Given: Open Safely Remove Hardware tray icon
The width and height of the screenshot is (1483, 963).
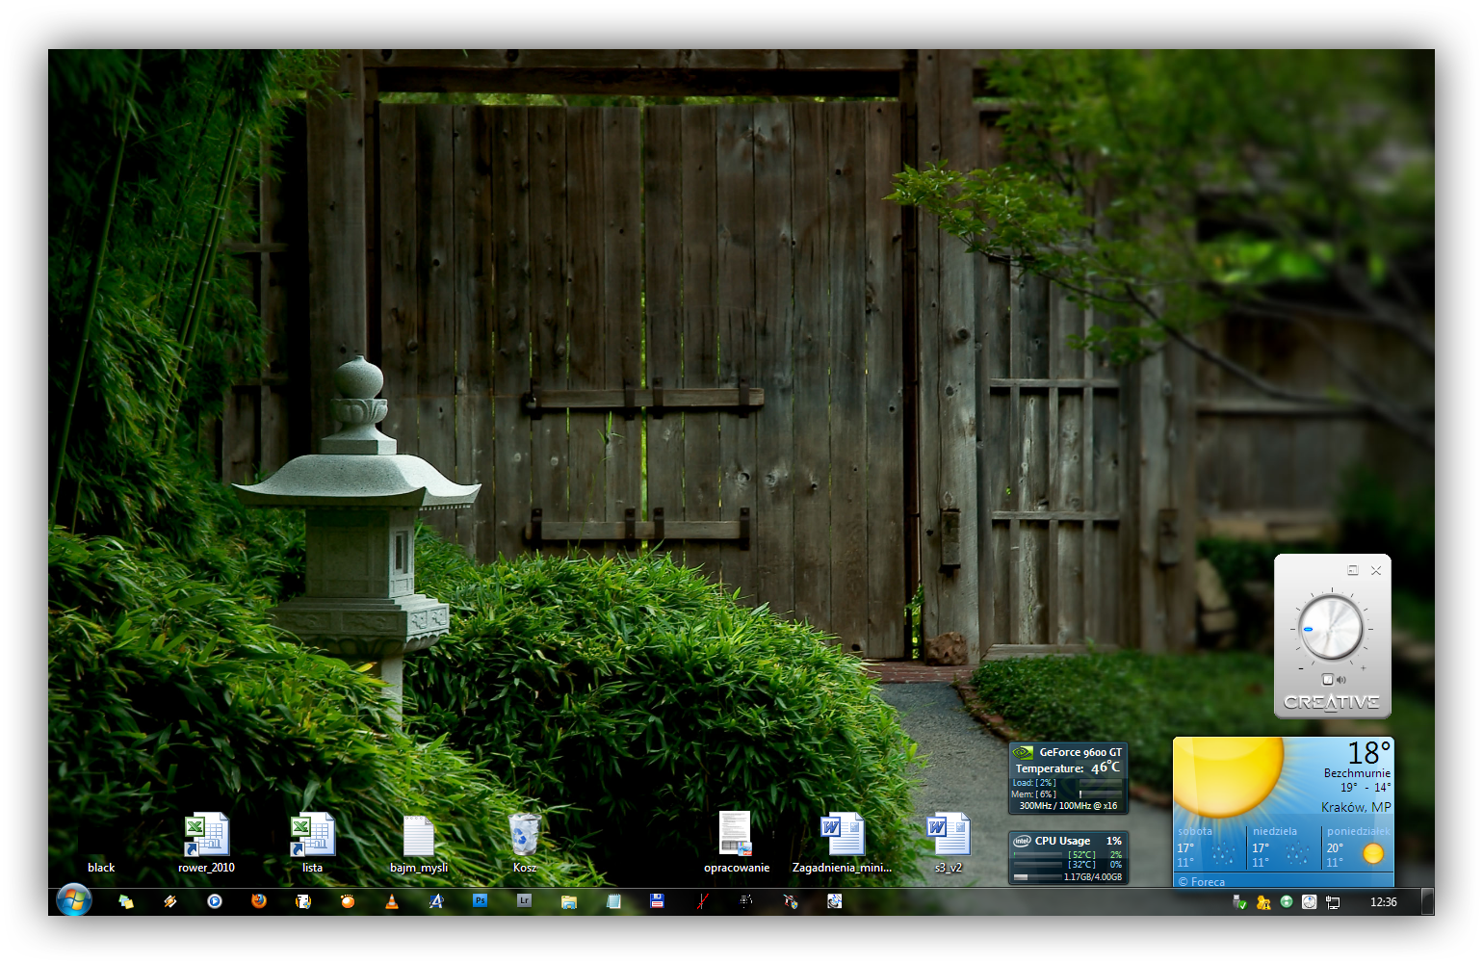Looking at the screenshot, I should click(x=1240, y=902).
